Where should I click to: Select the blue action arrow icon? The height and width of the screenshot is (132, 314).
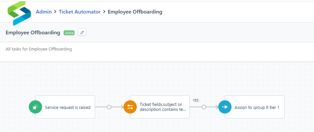(225, 107)
